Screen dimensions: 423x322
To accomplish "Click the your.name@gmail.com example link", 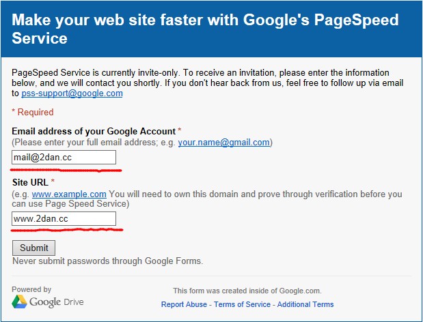I will [x=223, y=142].
